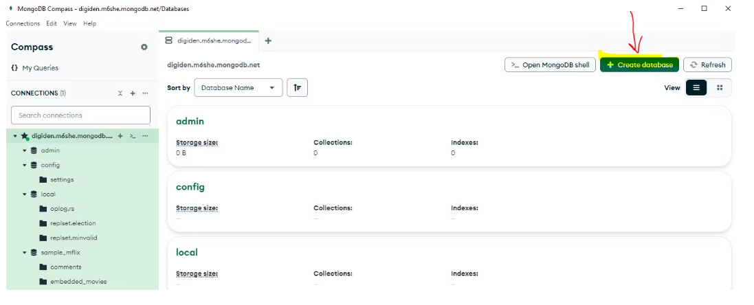Click folder icon next to oplog.rs

[x=43, y=209]
